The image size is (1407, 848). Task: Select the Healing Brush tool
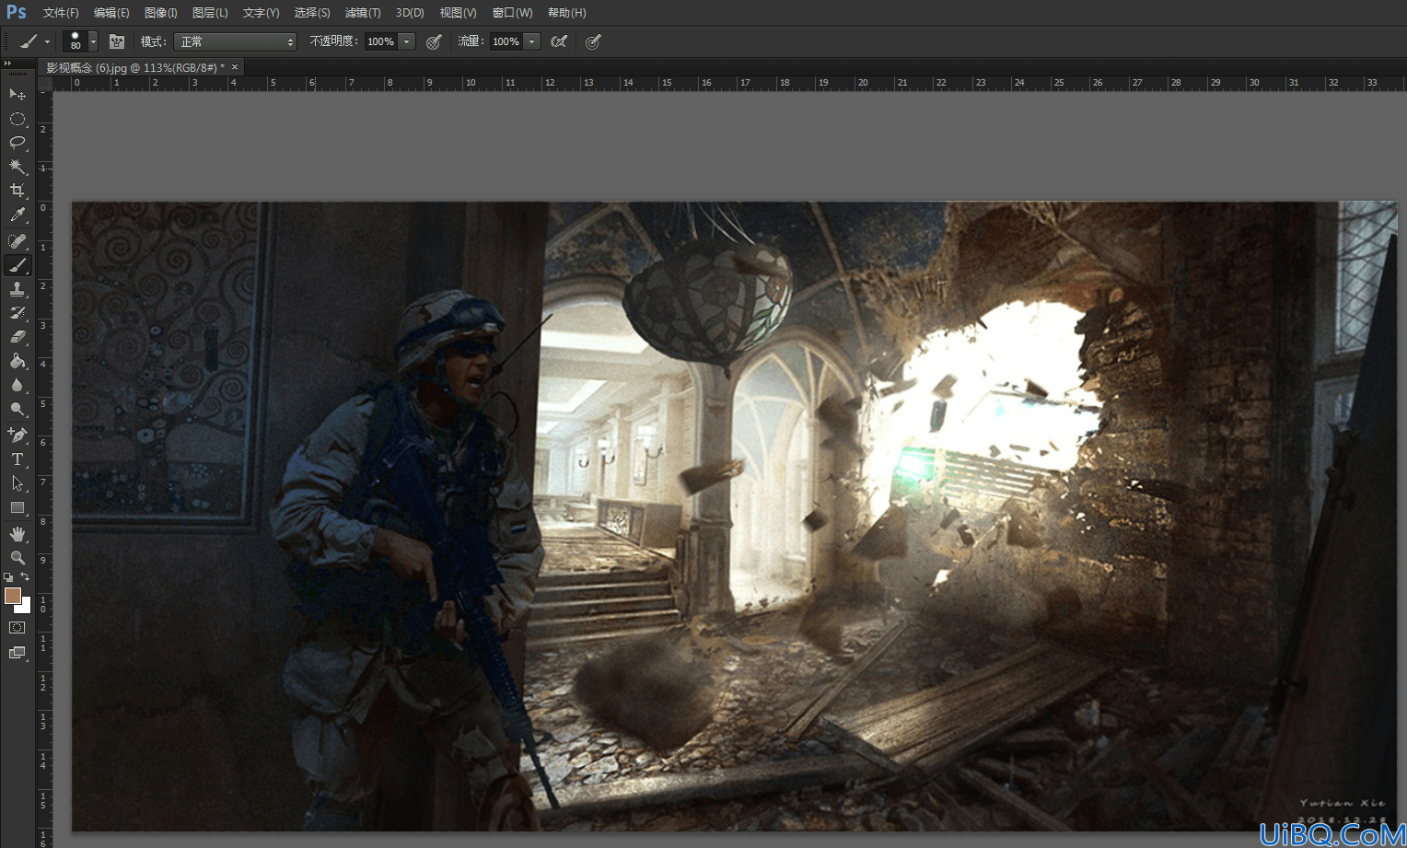tap(17, 241)
